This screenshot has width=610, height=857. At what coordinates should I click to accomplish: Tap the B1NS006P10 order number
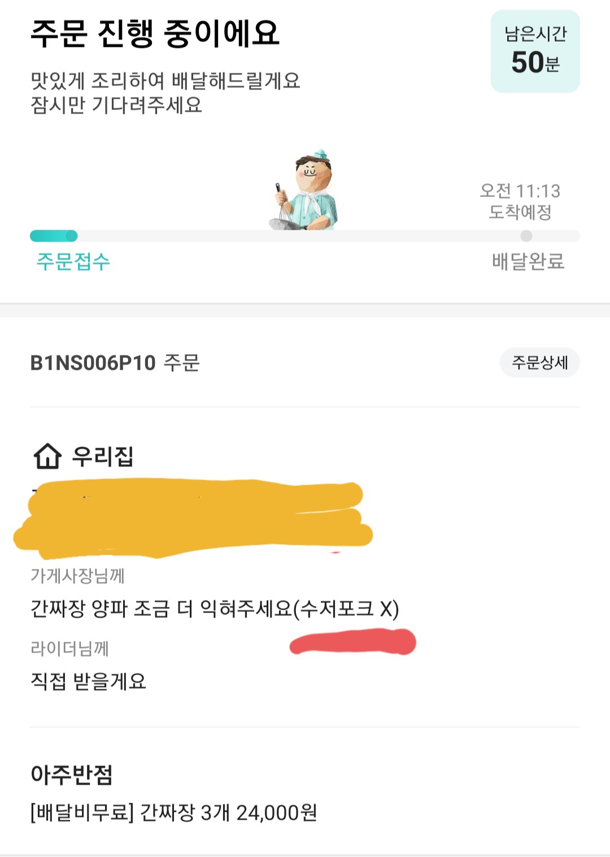[x=93, y=363]
